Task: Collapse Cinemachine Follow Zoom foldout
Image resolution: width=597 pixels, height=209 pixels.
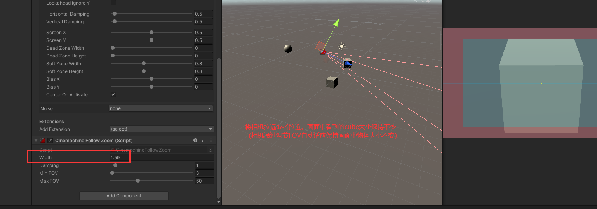Action: pyautogui.click(x=36, y=140)
